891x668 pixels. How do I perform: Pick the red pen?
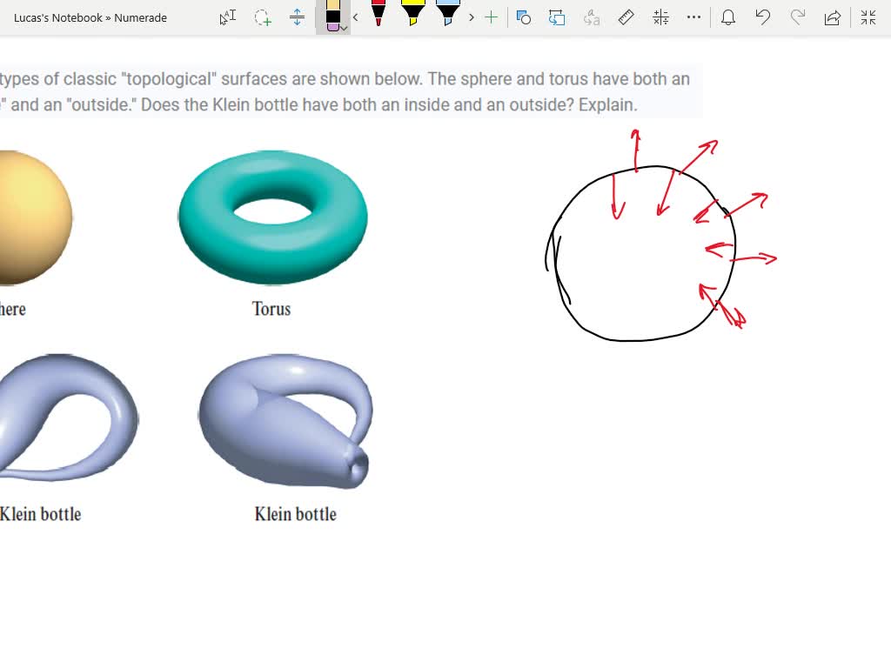tap(378, 17)
